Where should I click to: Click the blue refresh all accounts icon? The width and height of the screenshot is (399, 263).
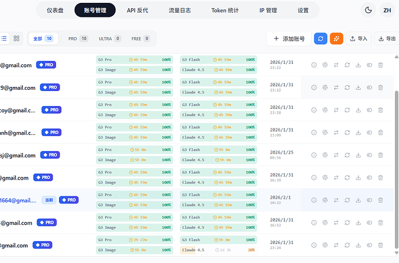320,39
